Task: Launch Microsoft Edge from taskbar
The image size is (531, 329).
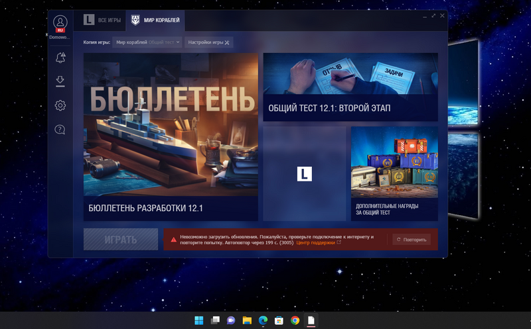Action: pyautogui.click(x=263, y=320)
